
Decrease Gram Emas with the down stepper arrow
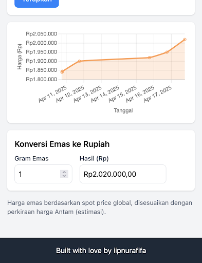pyautogui.click(x=64, y=176)
